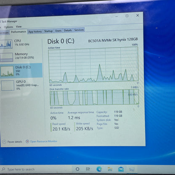This screenshot has height=175, width=175.
Task: Switch to the Processes tab
Action: tap(4, 32)
